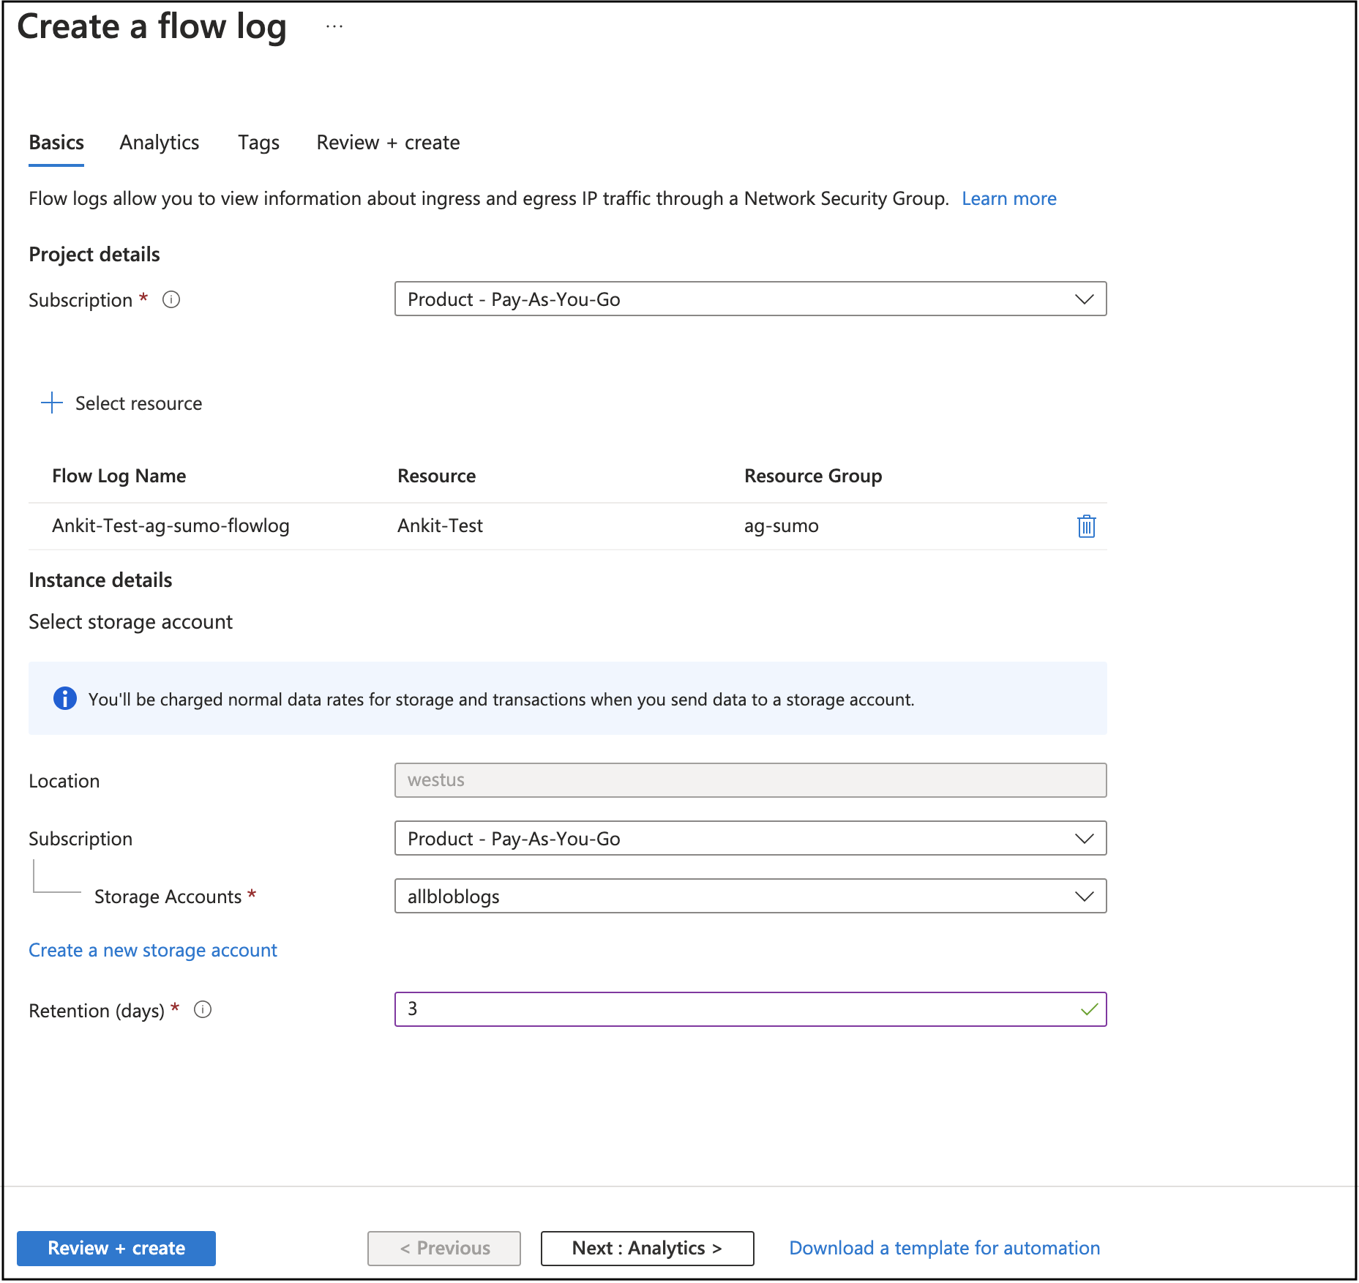
Task: Delete the Ankit-Test-ag-sumo-flowlog row with trash icon
Action: (1086, 526)
